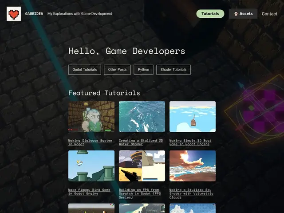Click the 'My Explorations with Game Development' tagline
Viewport: 284px width, 213px height.
click(x=80, y=14)
